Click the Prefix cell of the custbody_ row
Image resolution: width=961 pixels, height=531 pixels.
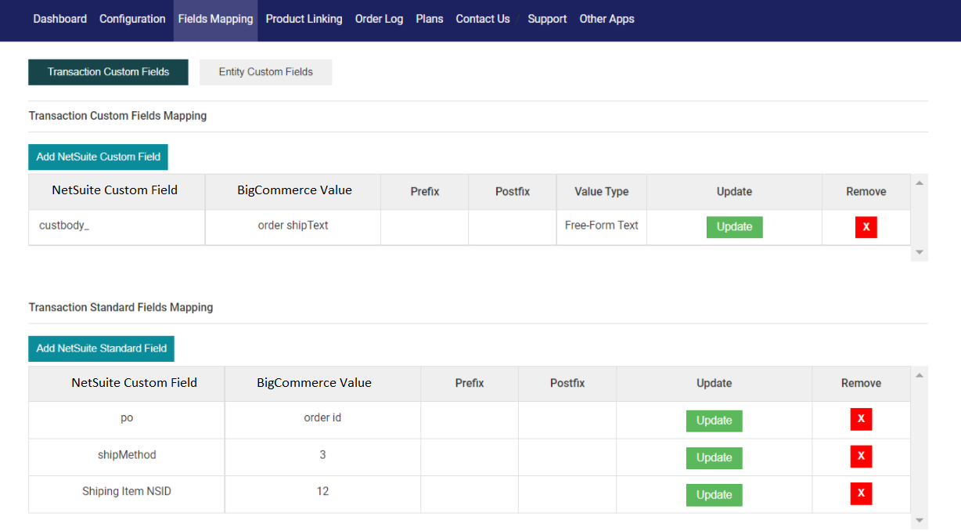[x=424, y=226]
